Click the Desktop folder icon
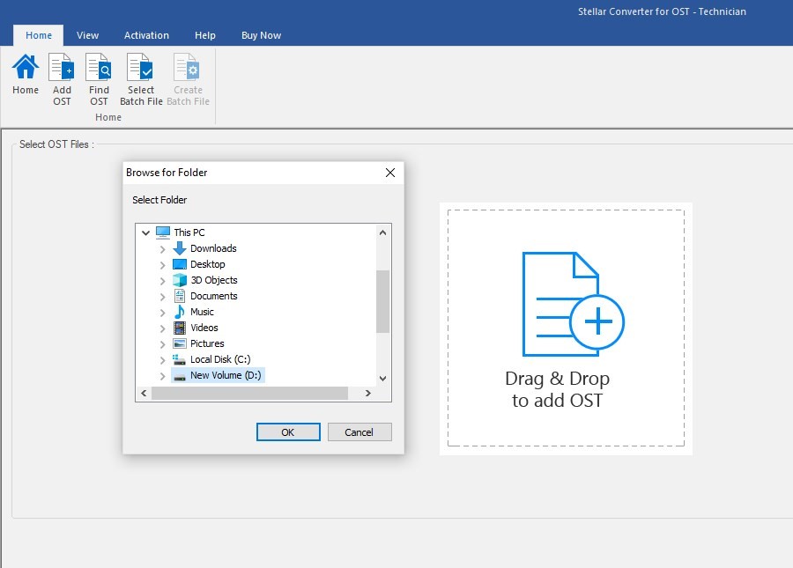 pos(180,264)
